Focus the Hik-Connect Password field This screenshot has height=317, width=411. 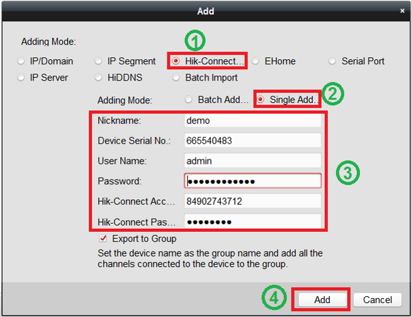click(252, 222)
